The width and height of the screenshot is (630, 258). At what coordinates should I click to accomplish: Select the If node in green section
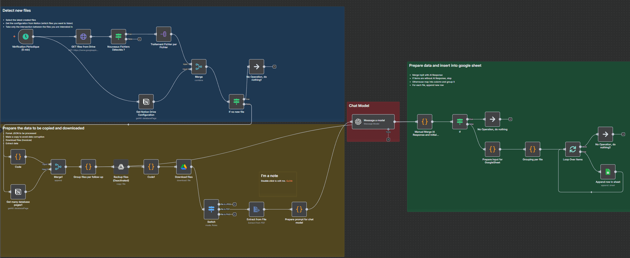(x=459, y=121)
